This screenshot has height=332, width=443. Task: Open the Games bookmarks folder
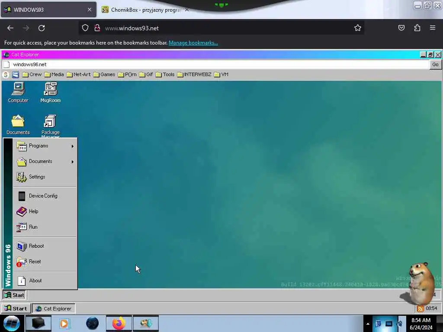[x=104, y=74]
